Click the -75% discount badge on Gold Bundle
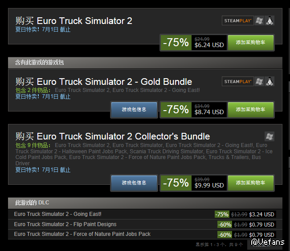 click(x=176, y=110)
